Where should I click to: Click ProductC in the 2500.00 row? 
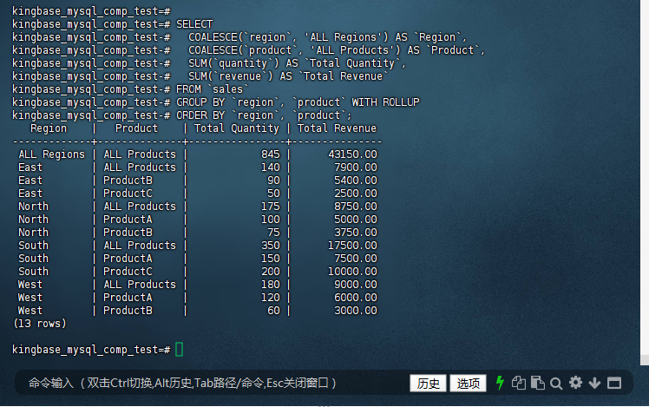click(128, 194)
